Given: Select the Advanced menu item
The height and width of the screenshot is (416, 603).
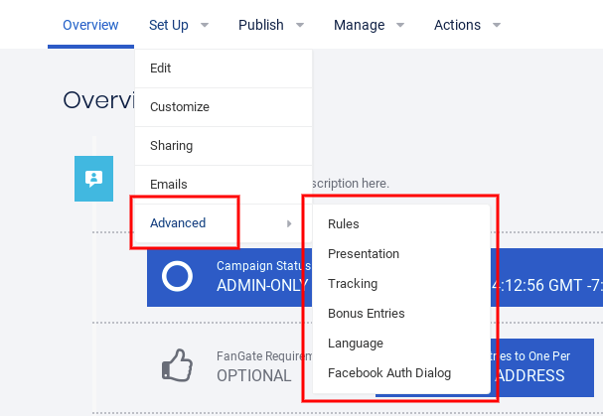Looking at the screenshot, I should 179,223.
